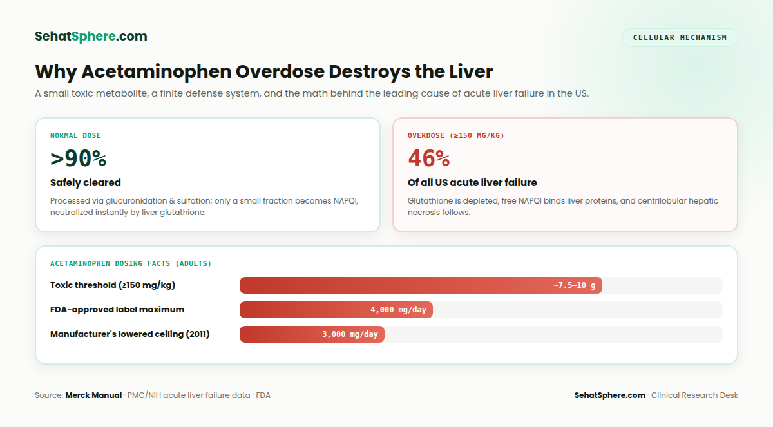Click the FDA-approved label maximum label
773x427 pixels.
pos(117,310)
